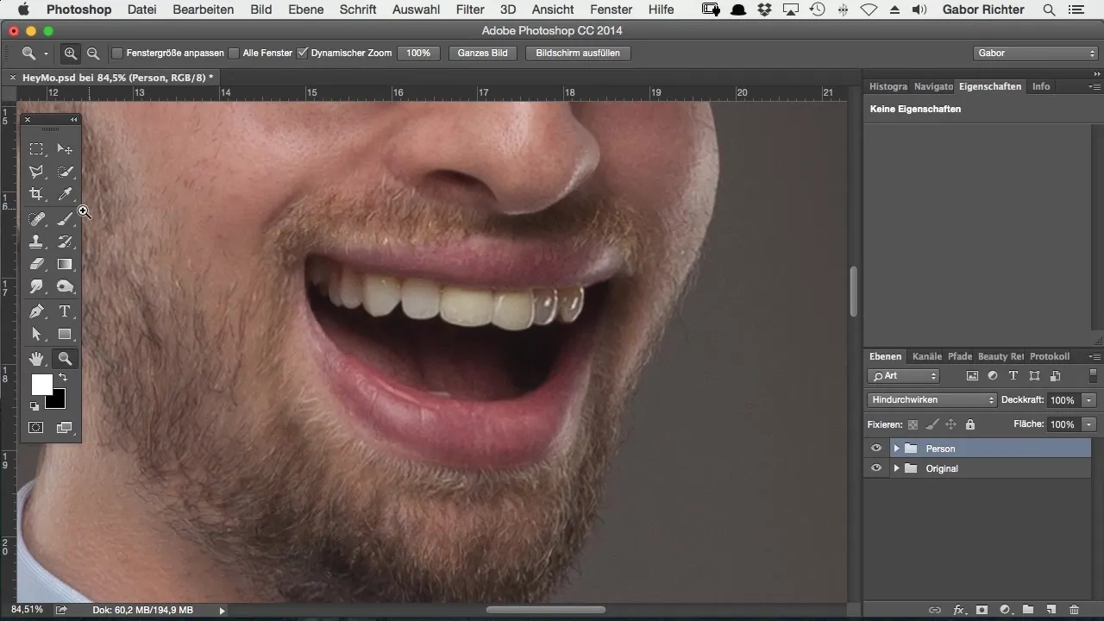Click the black background color swatch
This screenshot has height=621, width=1104.
(x=57, y=400)
